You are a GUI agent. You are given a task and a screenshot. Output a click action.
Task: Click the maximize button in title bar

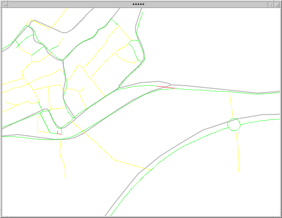pos(277,5)
